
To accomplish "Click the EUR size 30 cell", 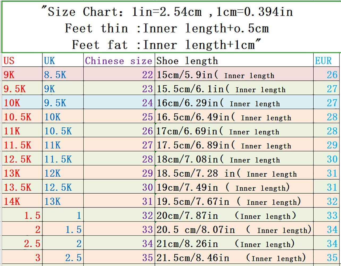I will click(x=326, y=159).
